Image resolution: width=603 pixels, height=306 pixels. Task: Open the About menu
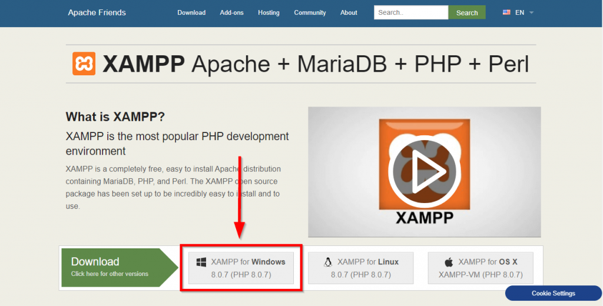coord(349,13)
